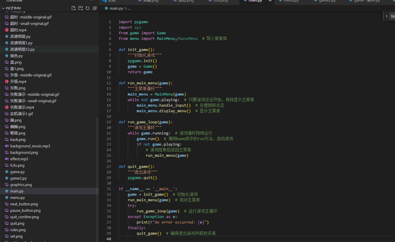
Task: Open 失败演示 -middle-original.gif file
Action: click(49, 94)
